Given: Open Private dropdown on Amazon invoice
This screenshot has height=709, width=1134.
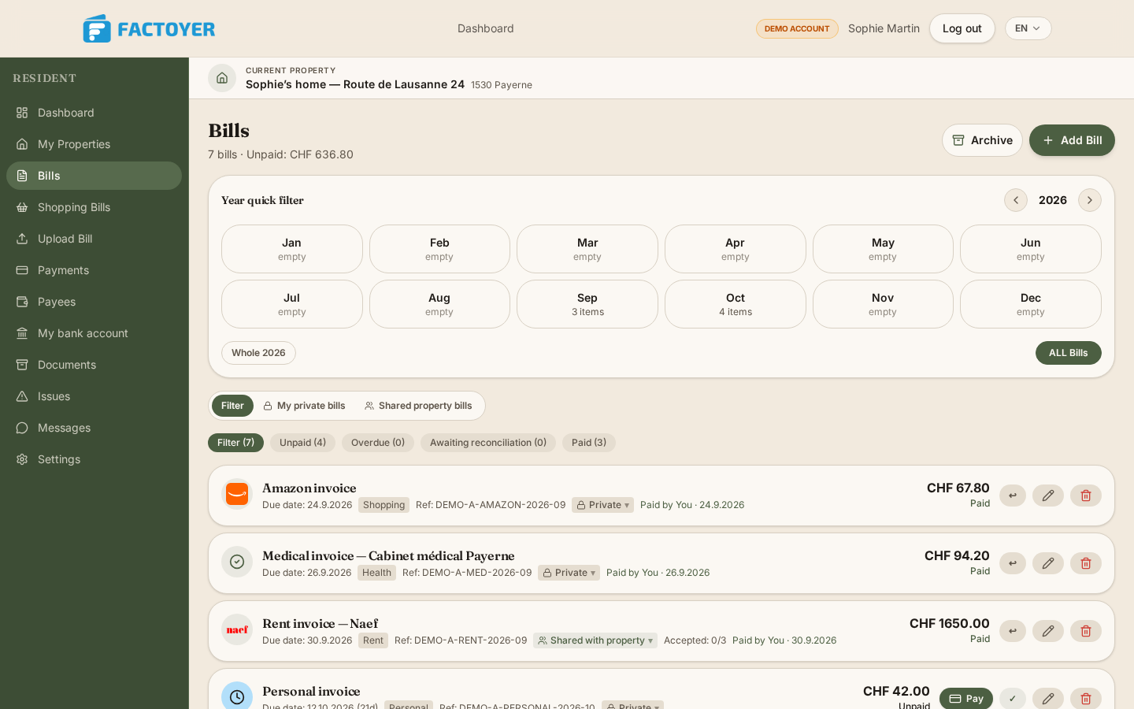Looking at the screenshot, I should point(603,505).
